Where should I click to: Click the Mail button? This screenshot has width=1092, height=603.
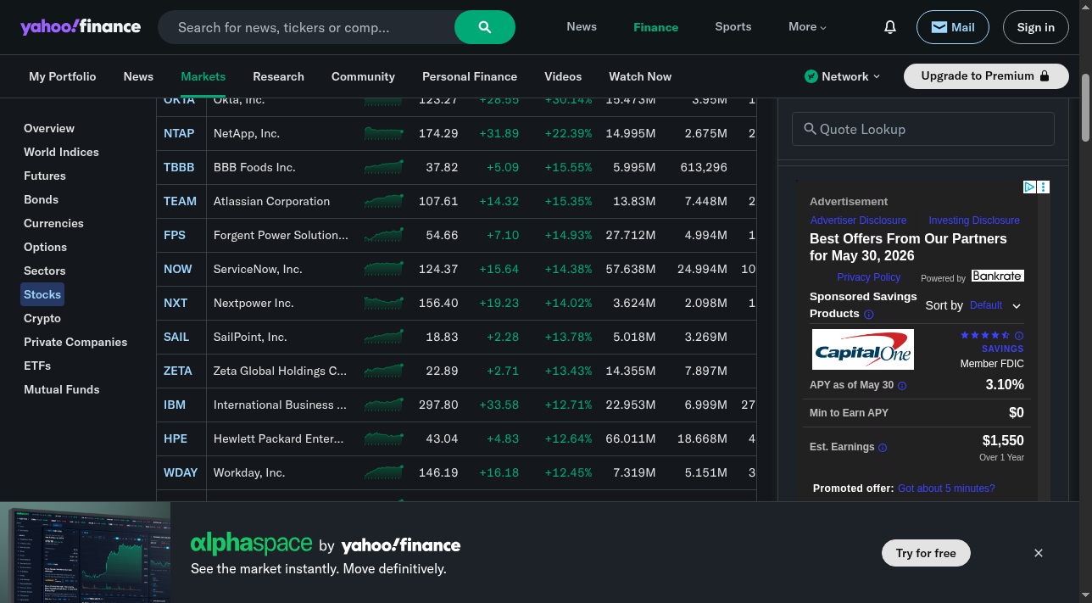click(953, 27)
